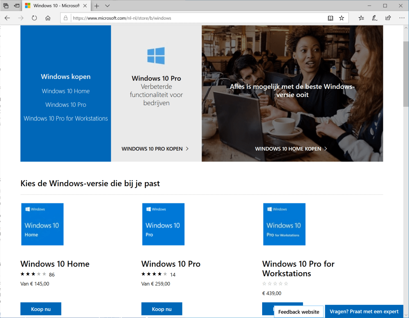Viewport: 409px width, 318px height.
Task: Open the Home page icon
Action: (x=48, y=18)
